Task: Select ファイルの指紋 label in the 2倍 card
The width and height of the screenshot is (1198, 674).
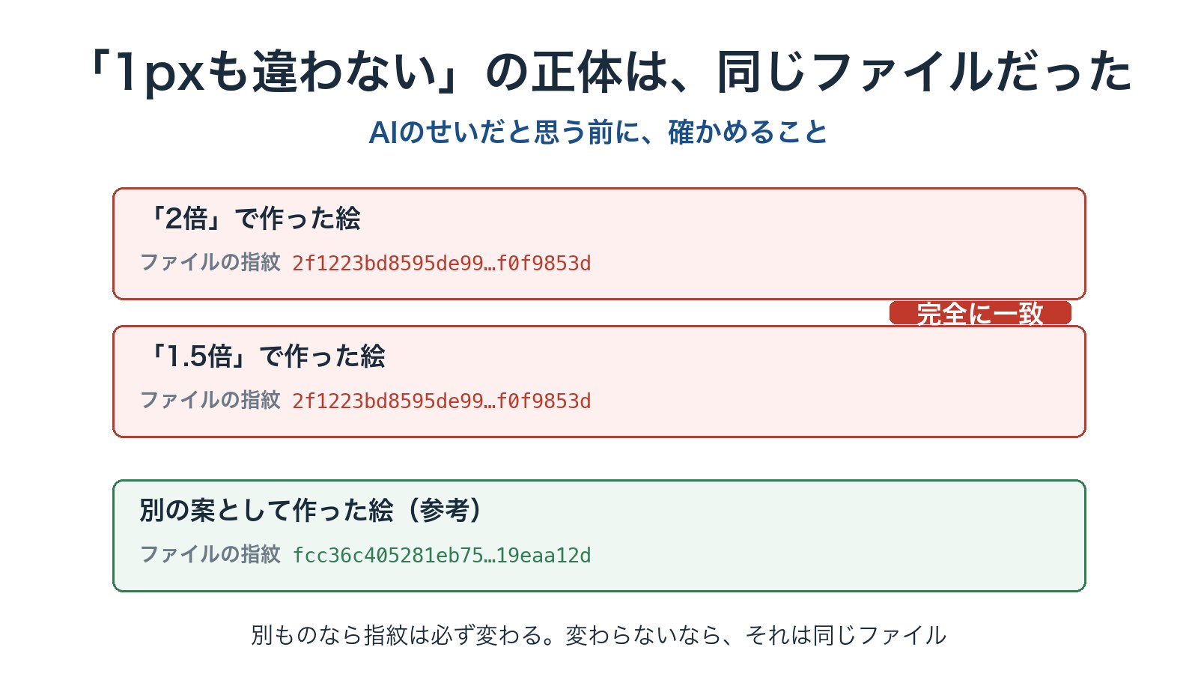Action: point(210,262)
